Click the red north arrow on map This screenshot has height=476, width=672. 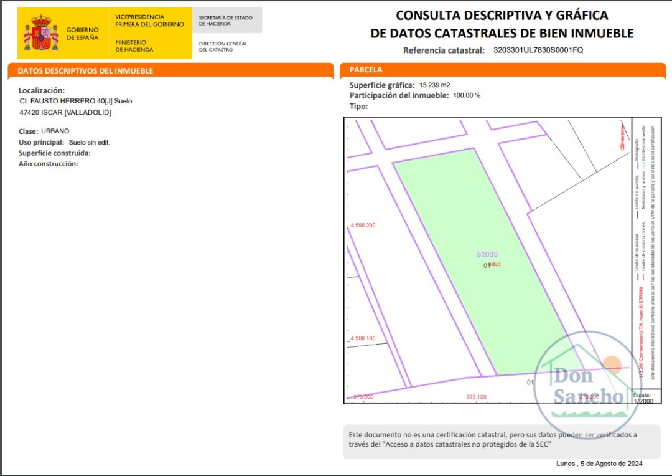pyautogui.click(x=622, y=136)
